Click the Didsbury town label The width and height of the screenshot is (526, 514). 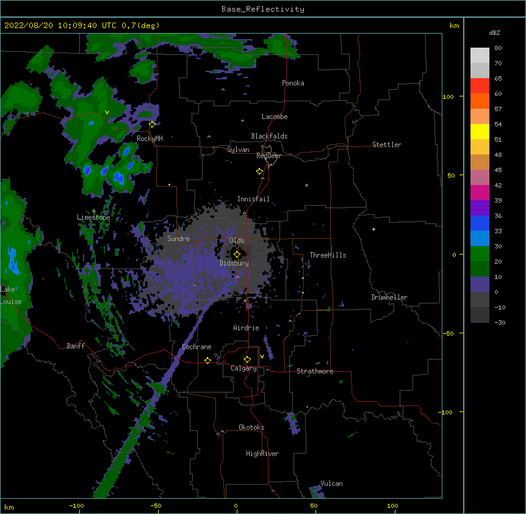(x=234, y=263)
